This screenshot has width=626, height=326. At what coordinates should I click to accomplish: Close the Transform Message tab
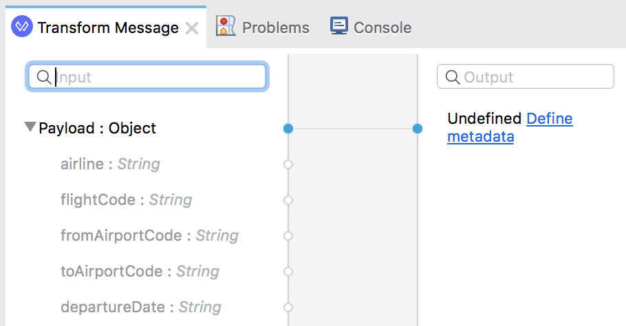pyautogui.click(x=192, y=28)
